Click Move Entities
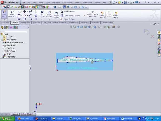 click(67, 19)
